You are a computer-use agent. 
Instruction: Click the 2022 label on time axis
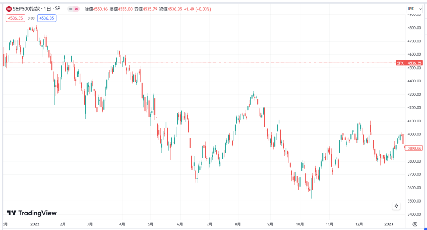pyautogui.click(x=35, y=224)
